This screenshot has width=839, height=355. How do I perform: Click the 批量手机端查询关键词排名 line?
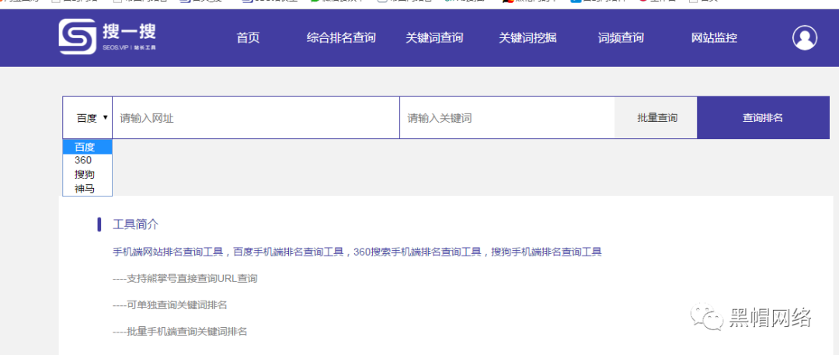point(179,332)
